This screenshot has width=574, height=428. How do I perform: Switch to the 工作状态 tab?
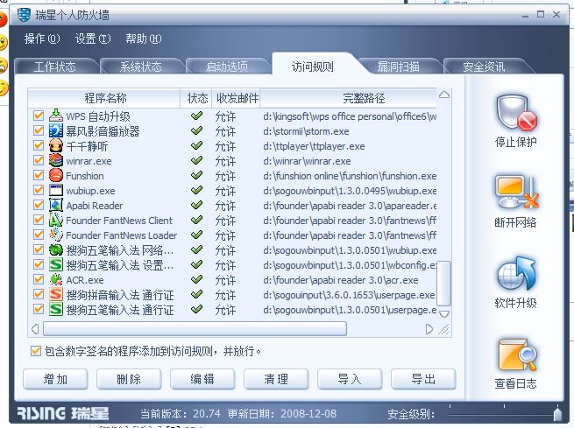pyautogui.click(x=55, y=67)
